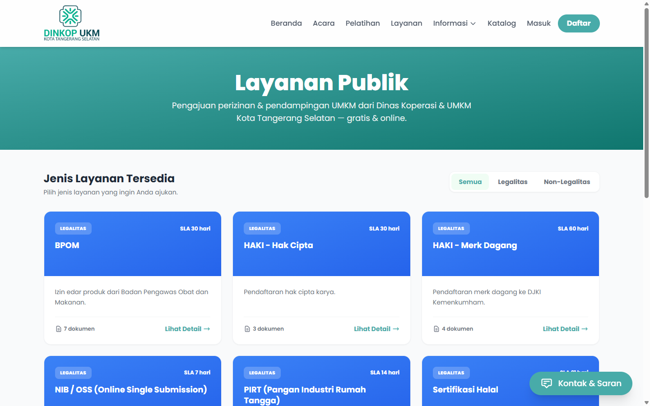Expand the Informasi dropdown menu
Image resolution: width=650 pixels, height=406 pixels.
tap(454, 23)
